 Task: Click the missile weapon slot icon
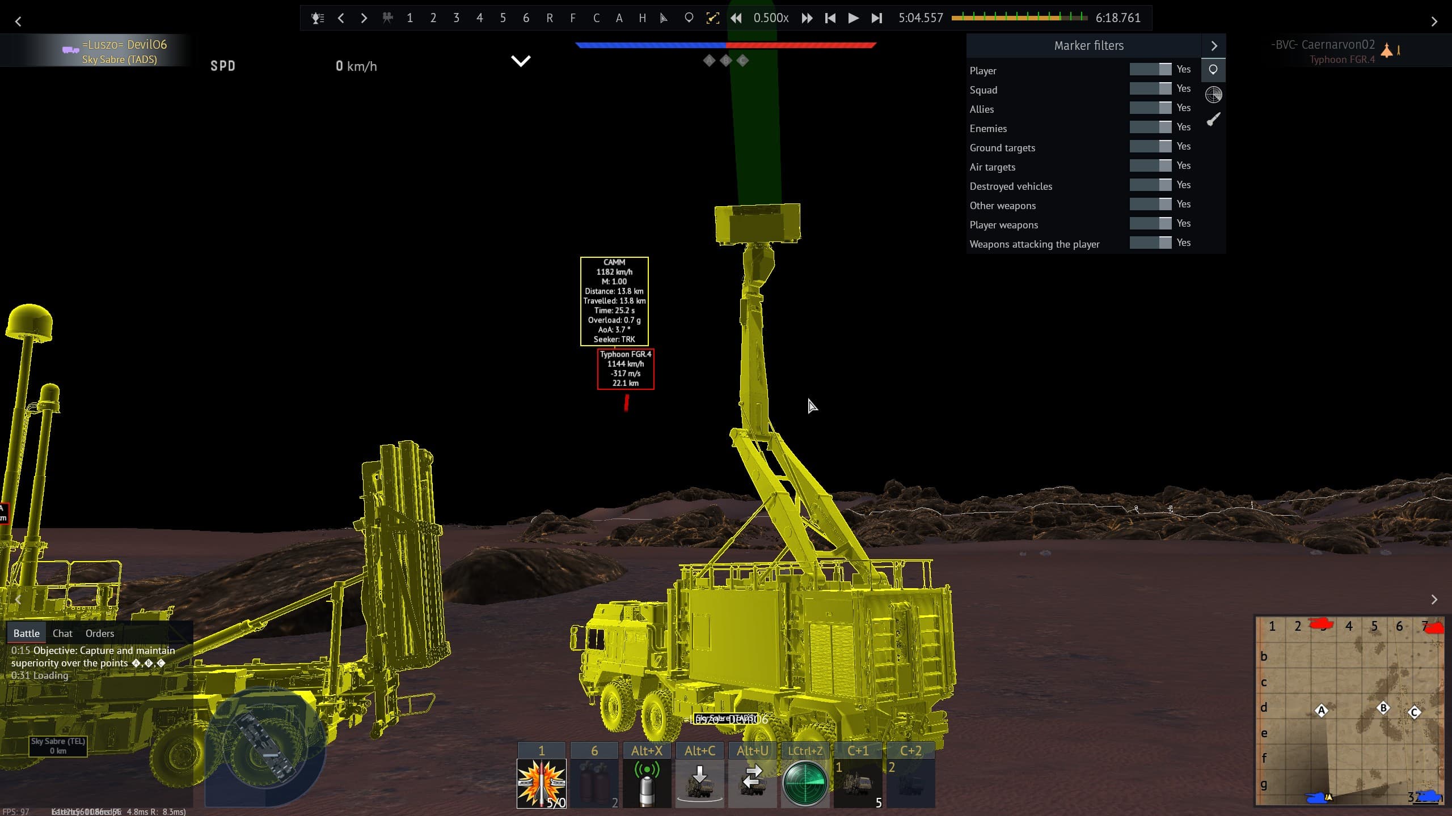coord(541,784)
